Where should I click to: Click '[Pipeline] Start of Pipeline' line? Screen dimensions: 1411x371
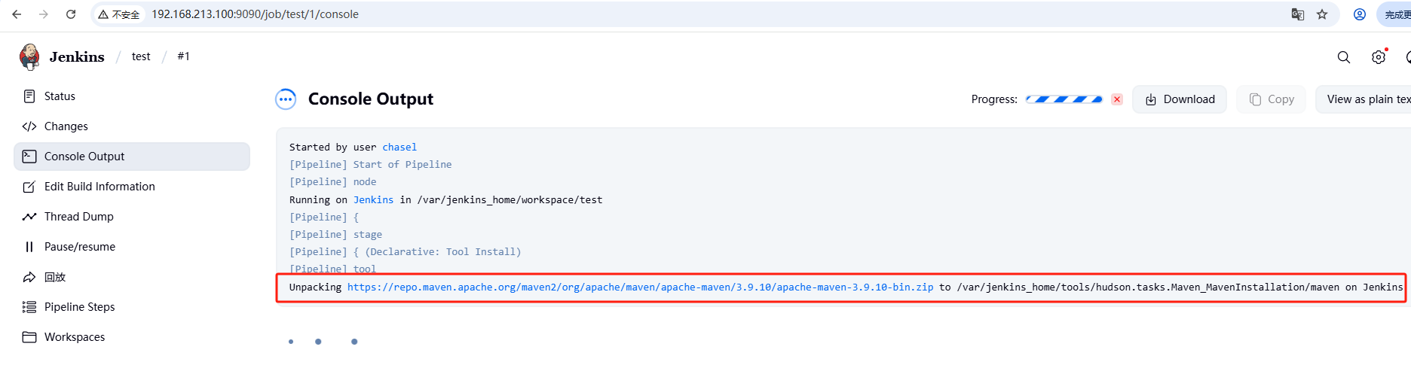tap(370, 165)
